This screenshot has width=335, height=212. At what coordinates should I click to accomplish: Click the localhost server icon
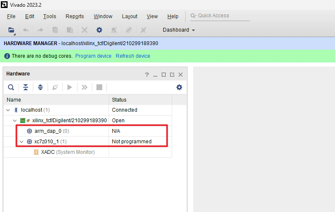(x=16, y=110)
